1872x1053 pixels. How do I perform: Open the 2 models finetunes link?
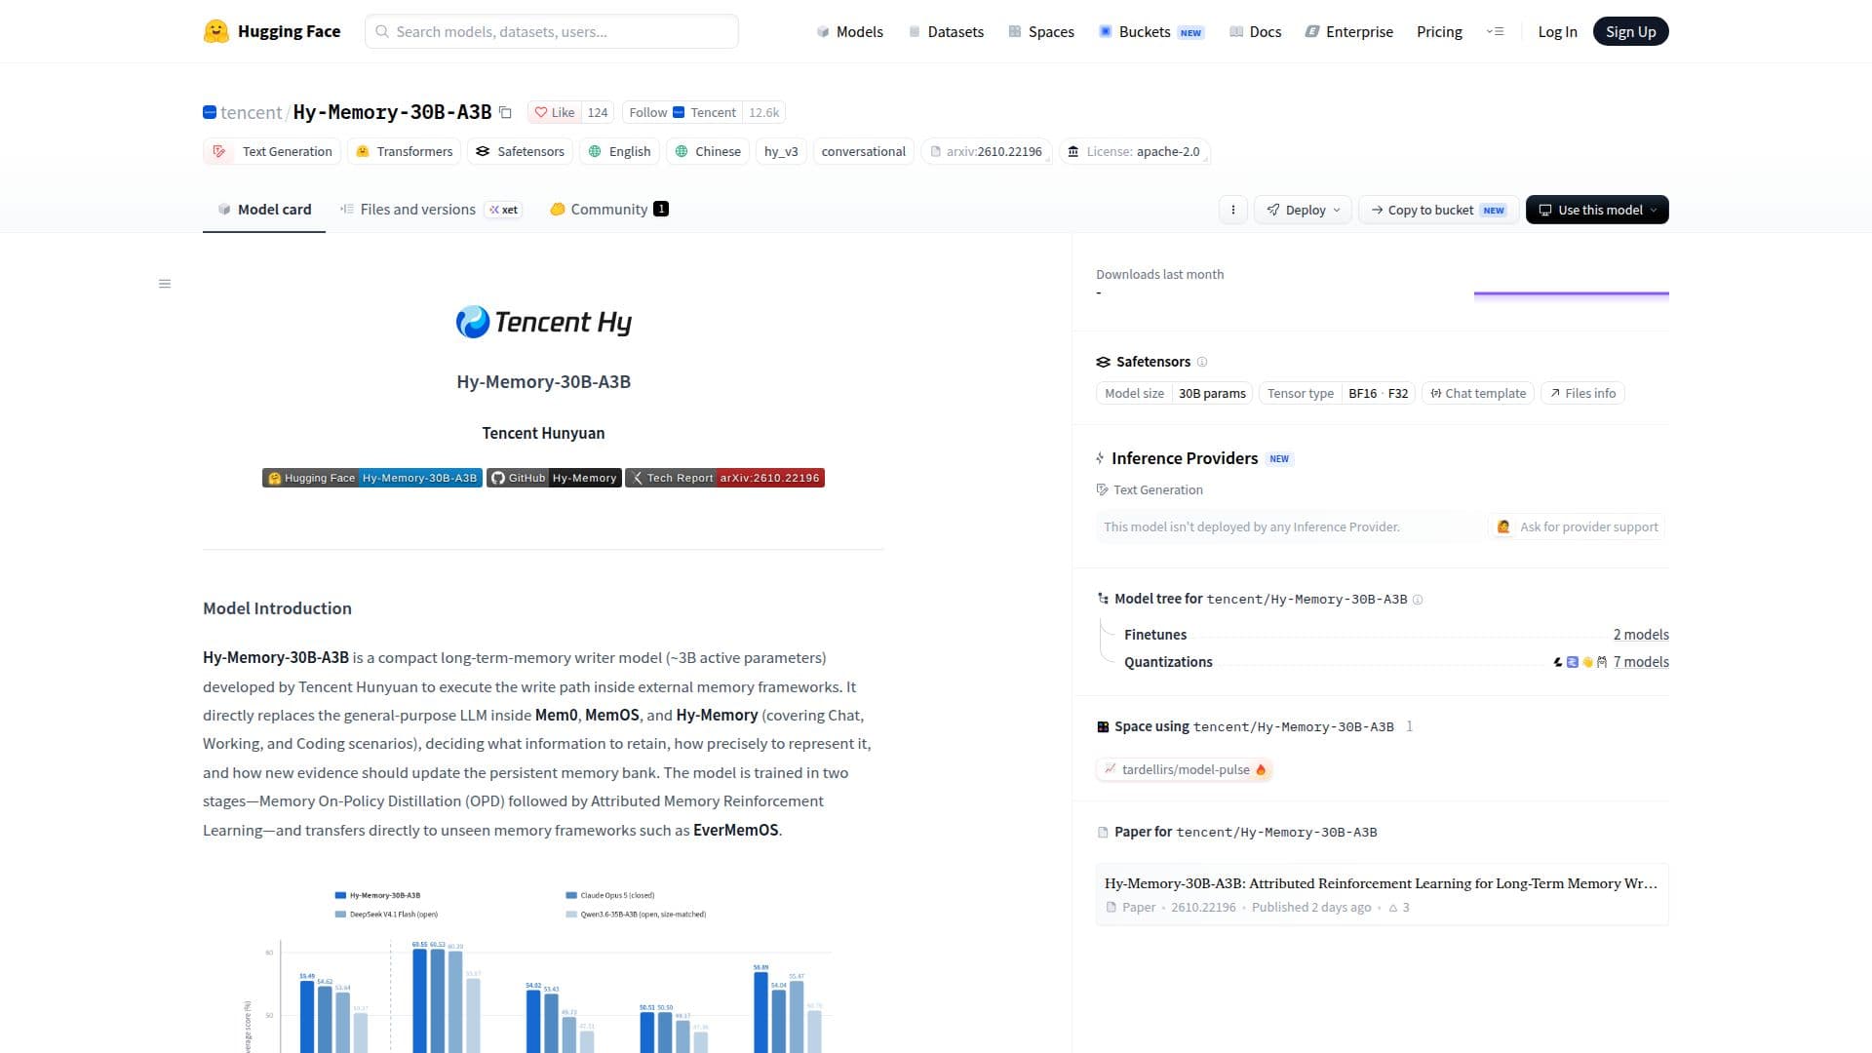pyautogui.click(x=1641, y=635)
